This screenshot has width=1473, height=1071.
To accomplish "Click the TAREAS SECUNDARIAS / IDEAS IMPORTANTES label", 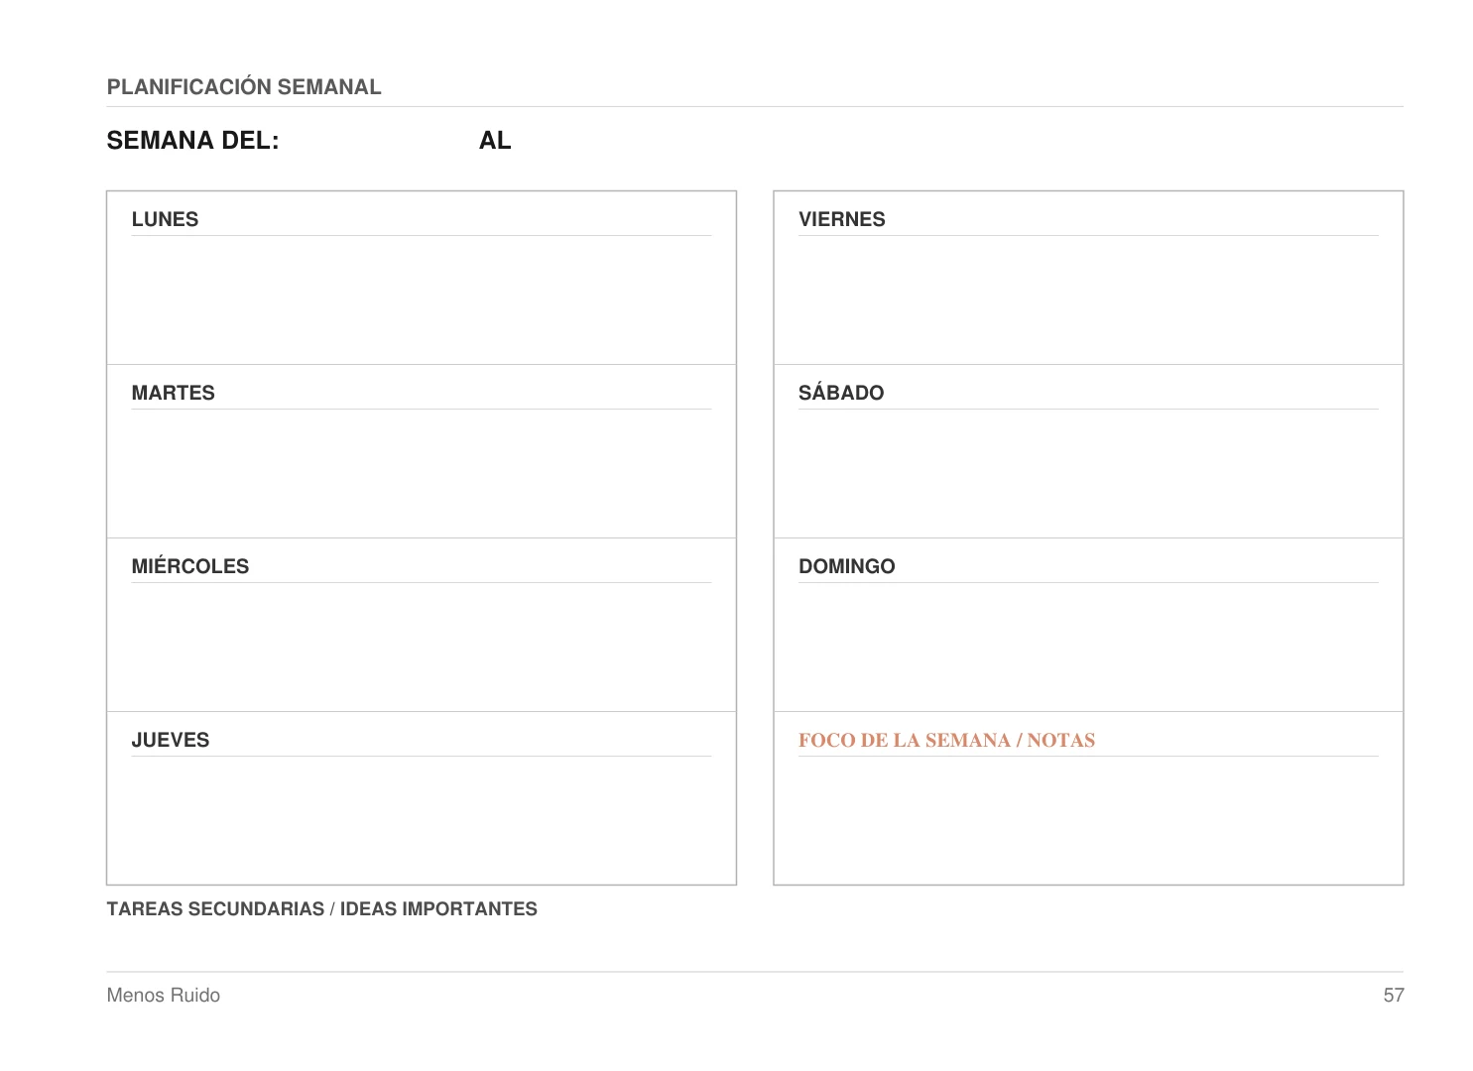I will (322, 908).
